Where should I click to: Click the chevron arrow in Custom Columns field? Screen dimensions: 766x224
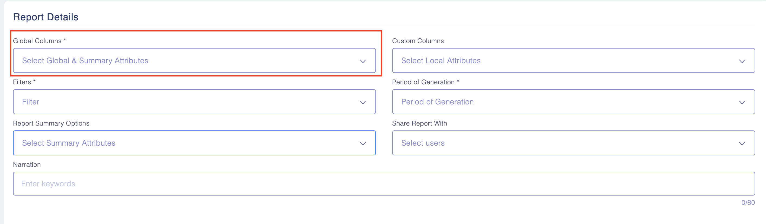click(x=742, y=61)
